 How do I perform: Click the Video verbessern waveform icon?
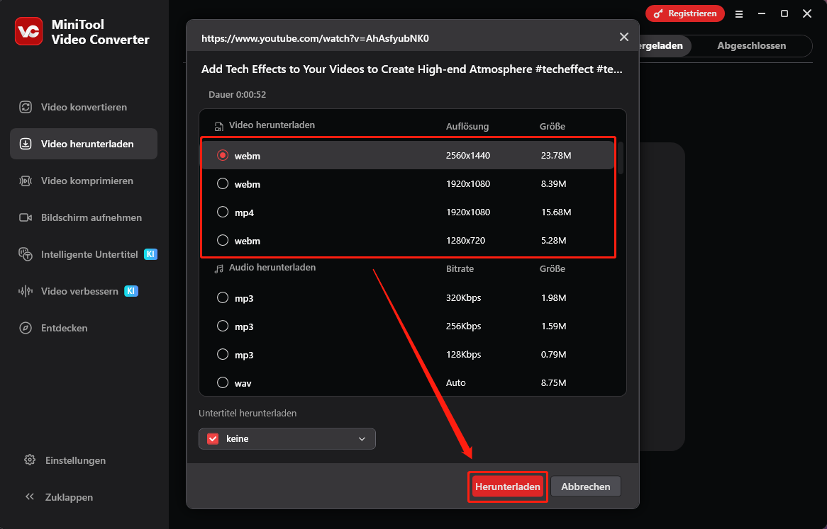[x=26, y=291]
